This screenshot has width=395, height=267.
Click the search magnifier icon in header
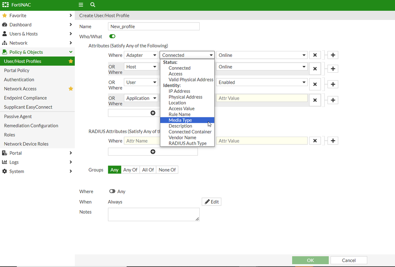(93, 5)
